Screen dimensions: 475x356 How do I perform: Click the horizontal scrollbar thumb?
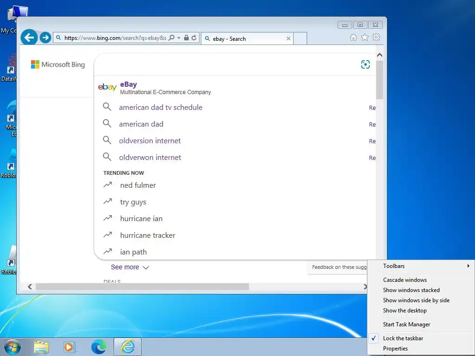coord(142,286)
